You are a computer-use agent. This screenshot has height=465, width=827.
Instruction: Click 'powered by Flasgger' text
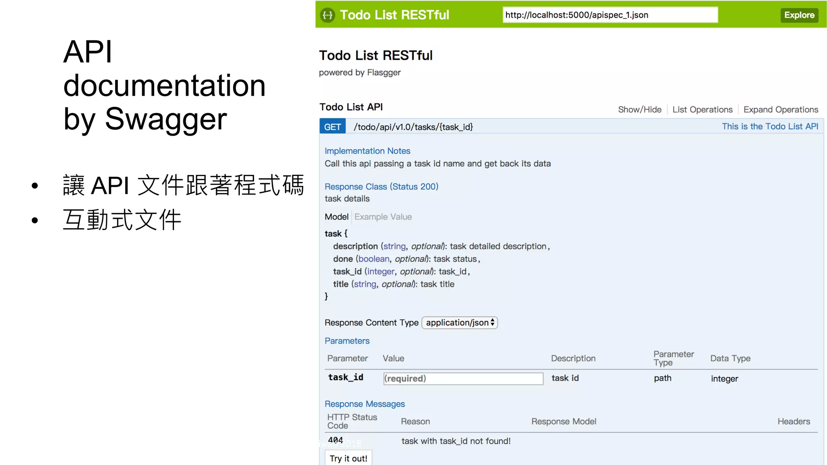(x=359, y=73)
